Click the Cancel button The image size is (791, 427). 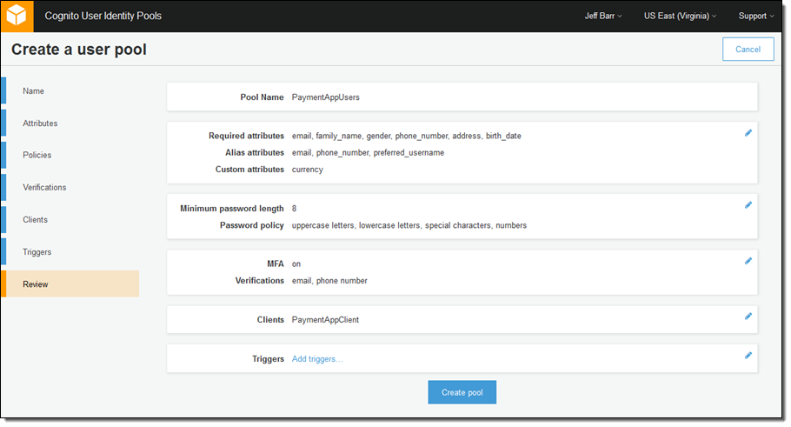coord(748,50)
